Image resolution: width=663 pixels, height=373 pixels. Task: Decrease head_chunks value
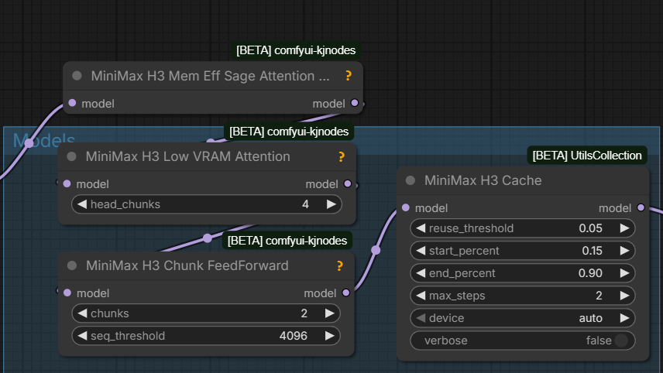pos(82,204)
